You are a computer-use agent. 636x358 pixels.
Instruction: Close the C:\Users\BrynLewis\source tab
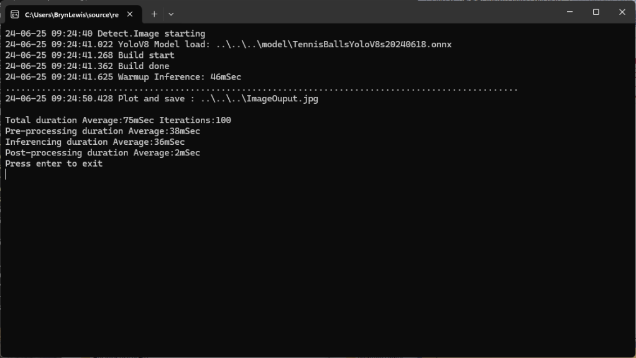[x=130, y=14]
